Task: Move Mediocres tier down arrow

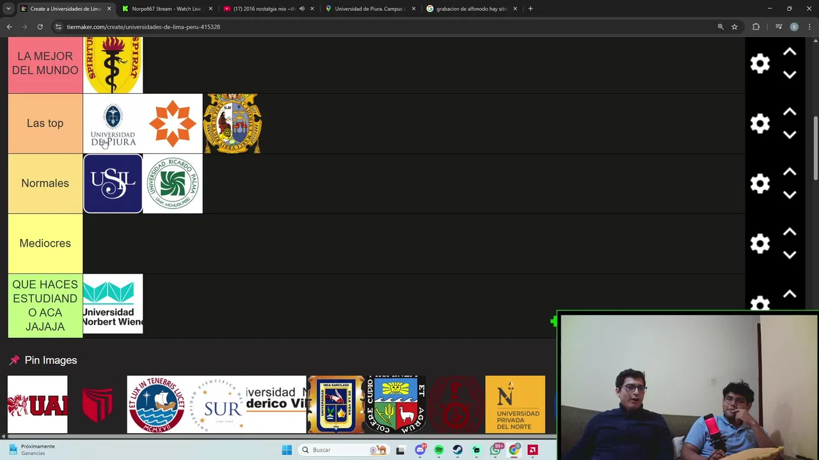Action: point(790,255)
